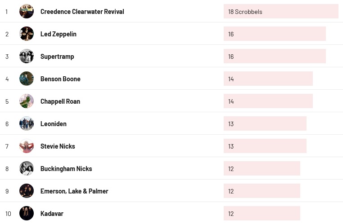Image resolution: width=343 pixels, height=224 pixels.
Task: Click the Buckingham Nicks band thumbnail
Action: [27, 168]
